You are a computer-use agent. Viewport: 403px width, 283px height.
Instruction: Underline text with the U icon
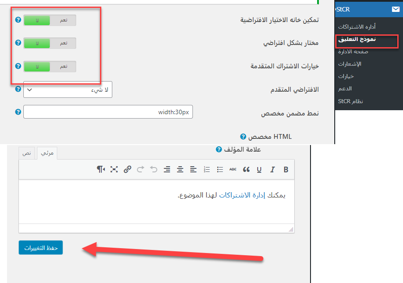(259, 170)
